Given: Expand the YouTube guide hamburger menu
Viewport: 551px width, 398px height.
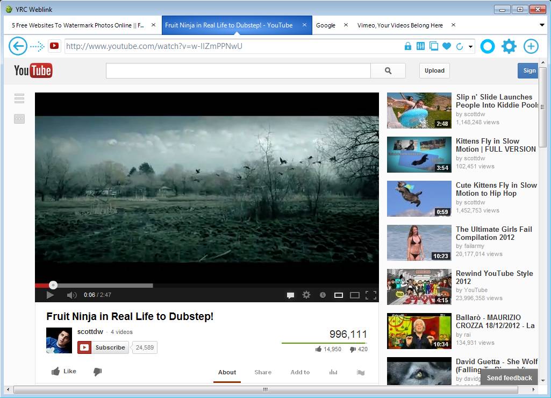Looking at the screenshot, I should pyautogui.click(x=19, y=98).
